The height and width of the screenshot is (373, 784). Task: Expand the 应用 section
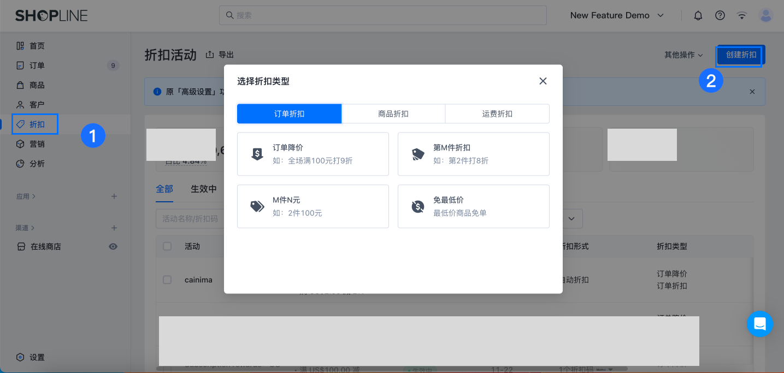coord(26,196)
